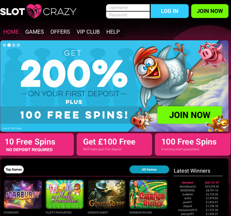231x216 pixels.
Task: Open the Starburst game thumbnail
Action: point(23,194)
